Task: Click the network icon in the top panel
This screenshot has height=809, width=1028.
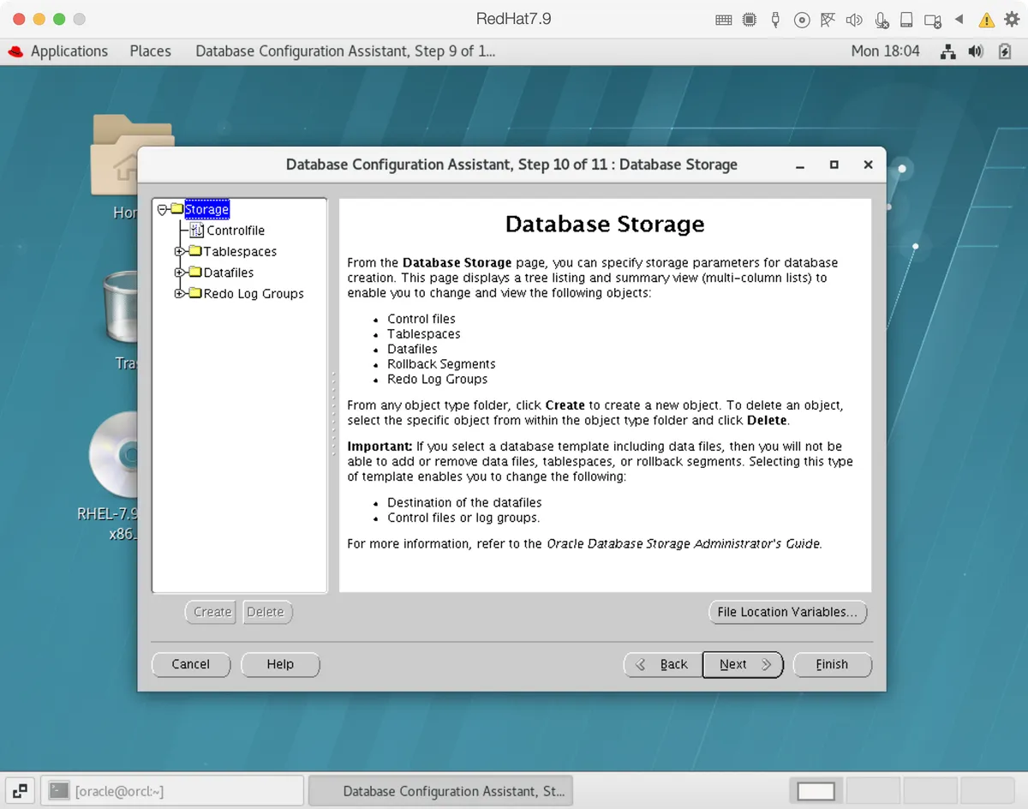Action: (x=947, y=51)
